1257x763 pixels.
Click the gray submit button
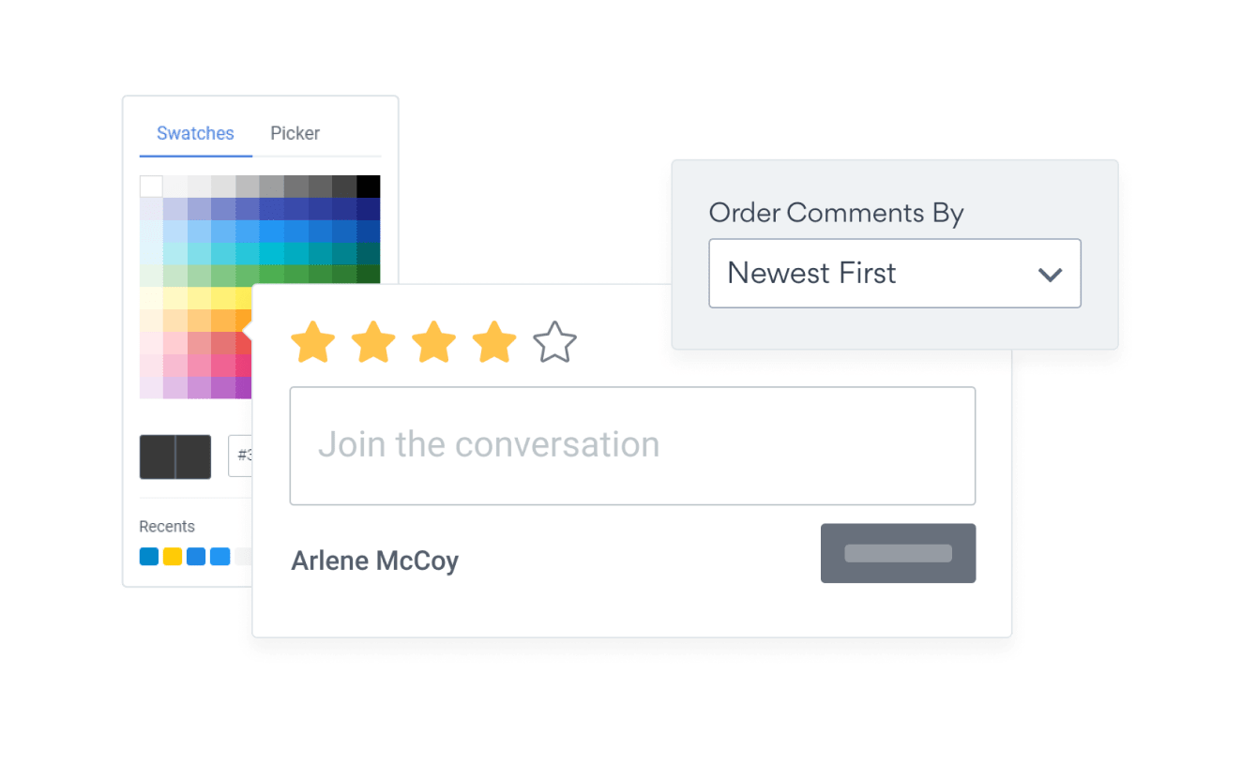point(898,553)
